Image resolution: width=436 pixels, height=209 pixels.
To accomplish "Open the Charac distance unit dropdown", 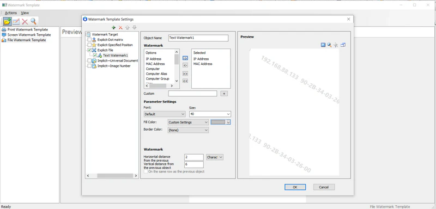I will point(215,157).
